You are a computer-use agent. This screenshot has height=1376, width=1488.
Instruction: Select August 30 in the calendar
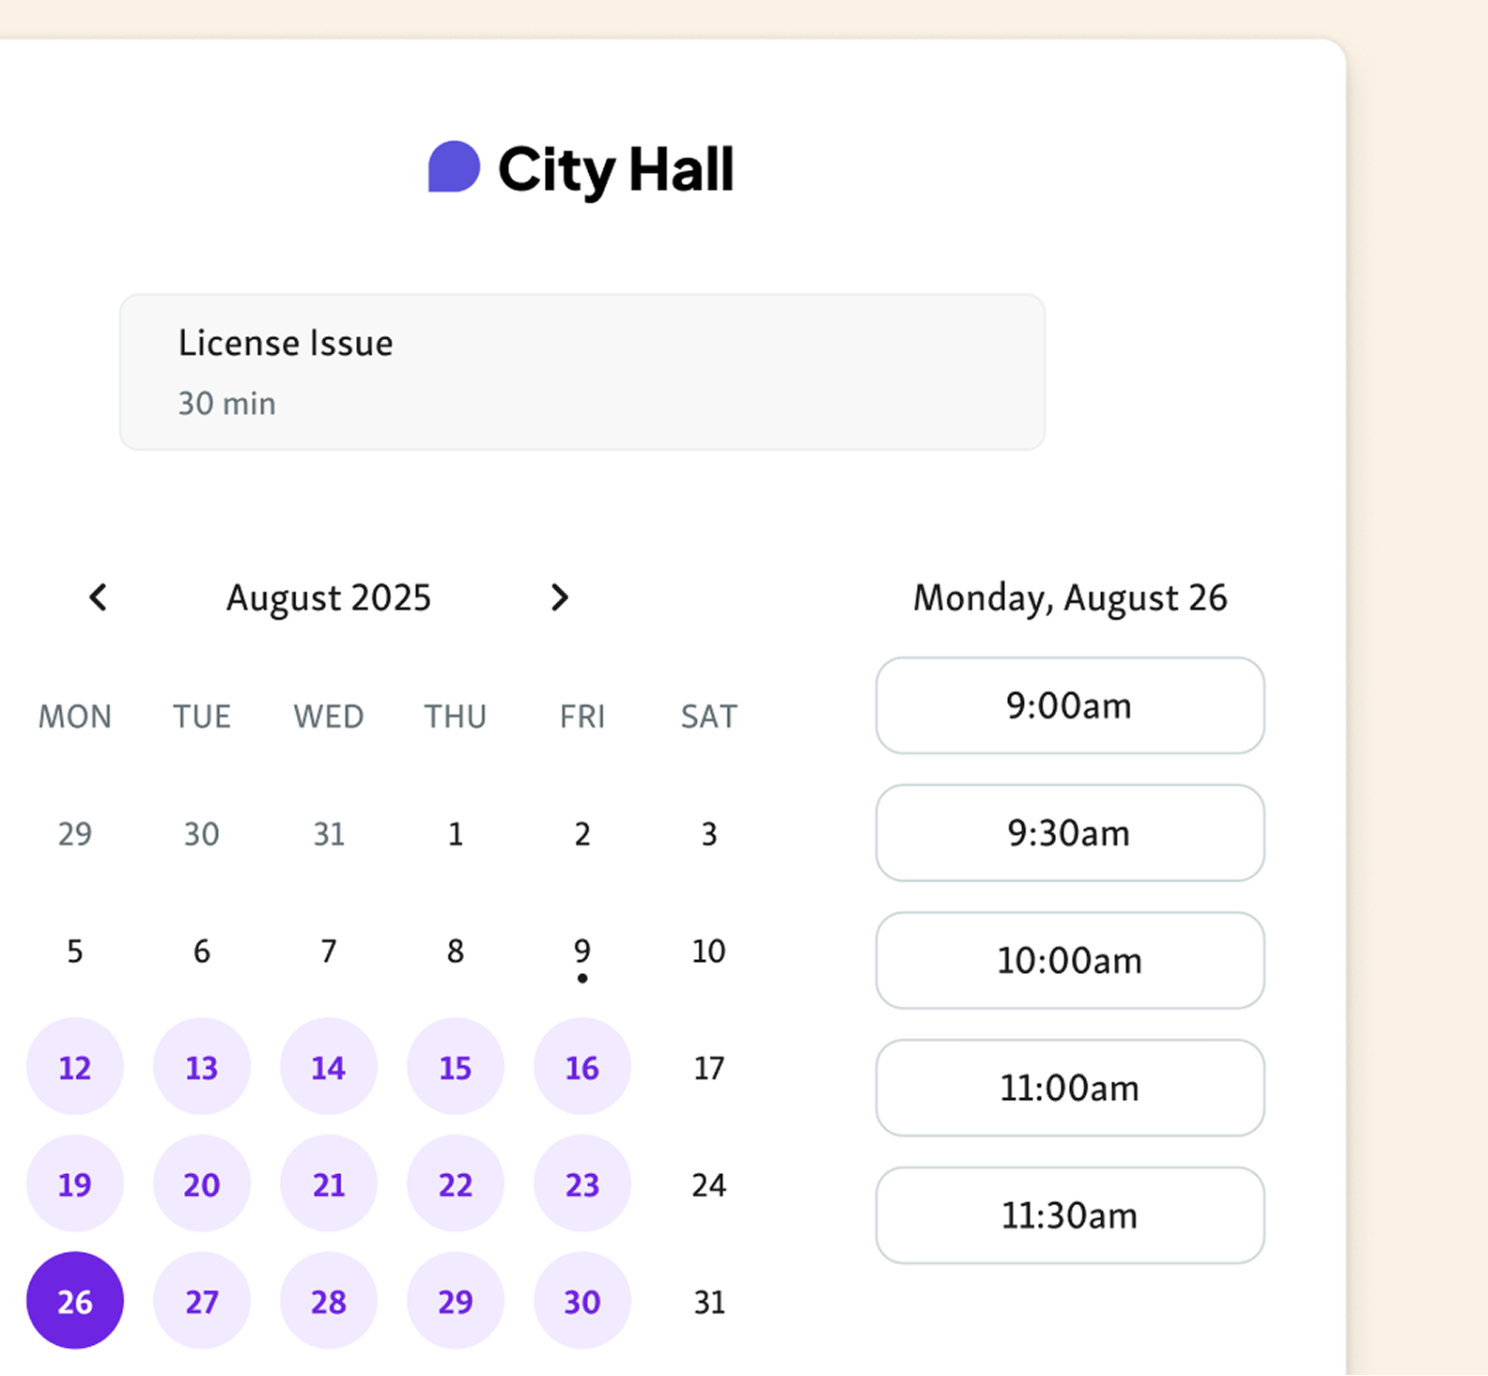pos(581,1301)
